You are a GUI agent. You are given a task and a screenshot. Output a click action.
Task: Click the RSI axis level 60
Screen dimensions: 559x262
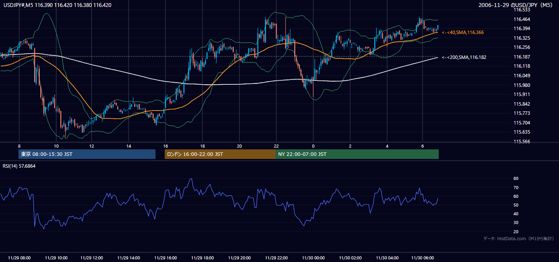[516, 196]
